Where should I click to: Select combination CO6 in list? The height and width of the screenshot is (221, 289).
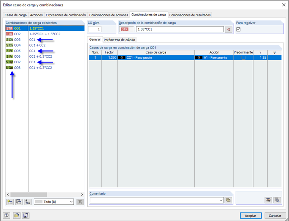pyautogui.click(x=45, y=56)
